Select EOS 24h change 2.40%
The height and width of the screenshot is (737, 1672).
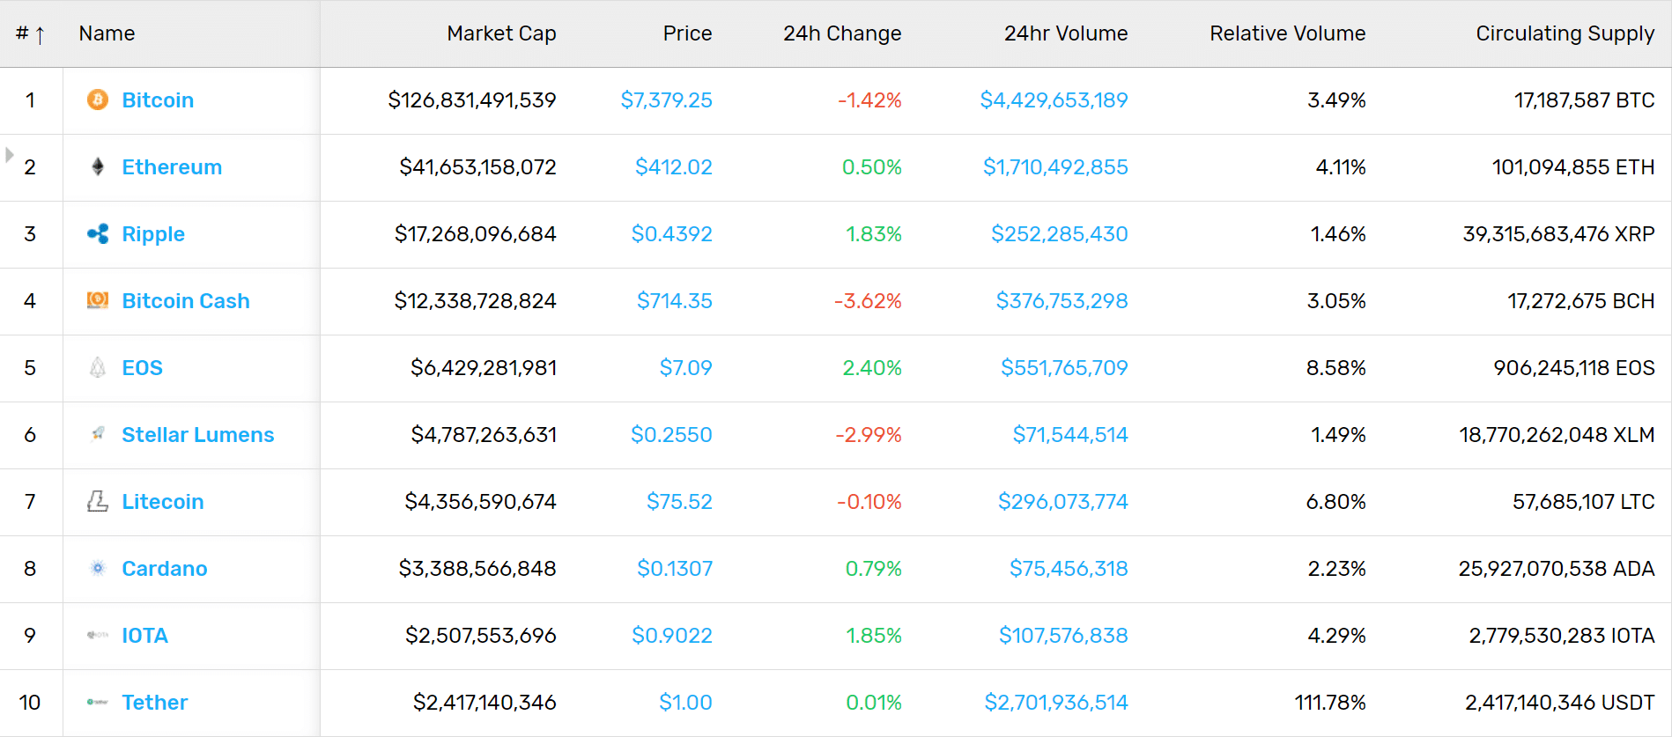point(872,368)
